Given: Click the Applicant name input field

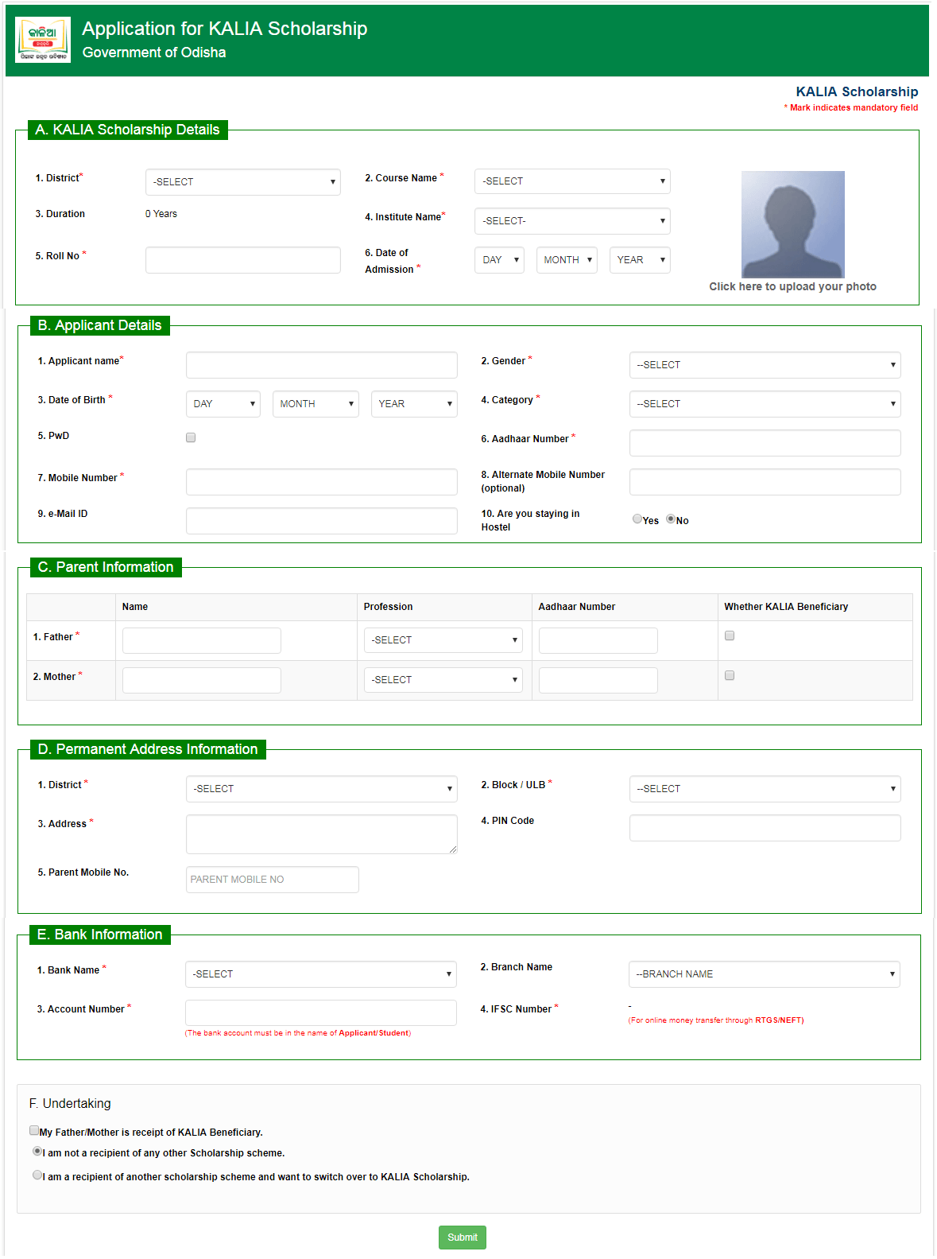Looking at the screenshot, I should tap(322, 365).
